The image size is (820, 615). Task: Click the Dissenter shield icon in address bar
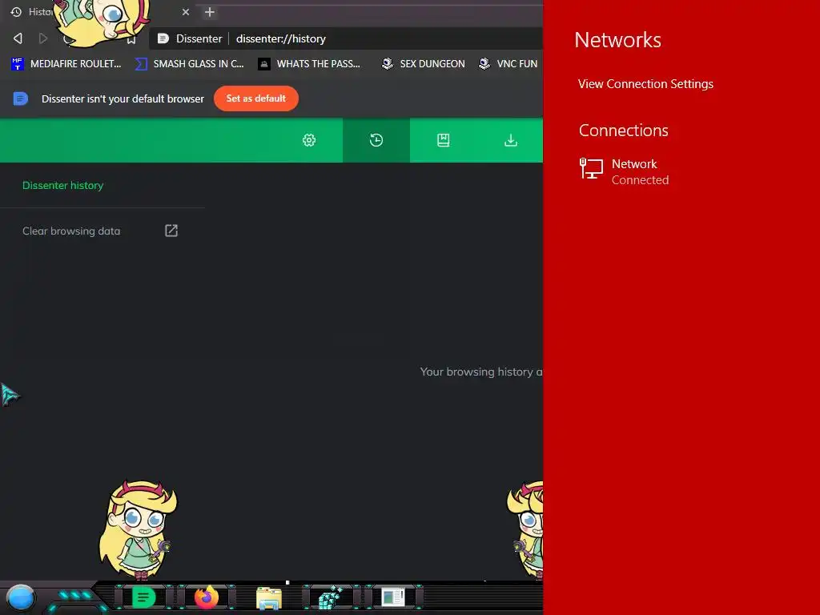pos(163,38)
